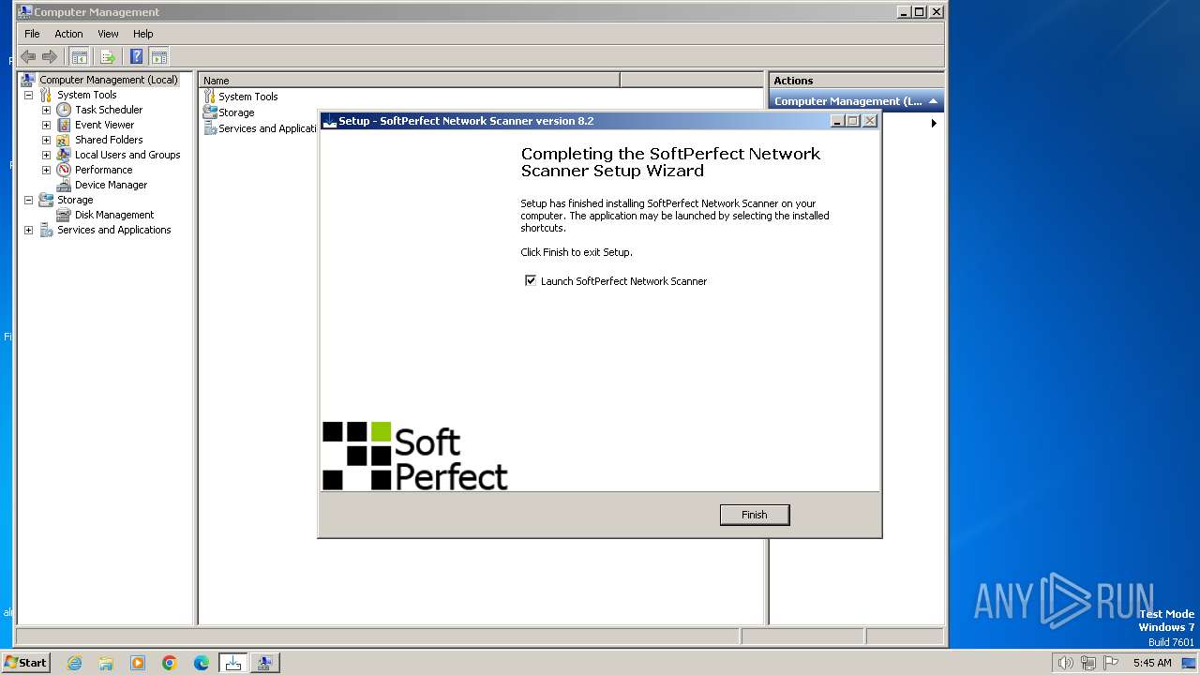Click the Task Scheduler clock icon
The width and height of the screenshot is (1200, 675).
(64, 110)
